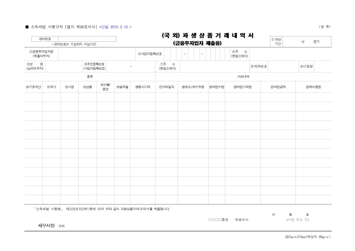Click '○○○○증권' company name placeholder
The width and height of the screenshot is (355, 251).
(x=218, y=220)
